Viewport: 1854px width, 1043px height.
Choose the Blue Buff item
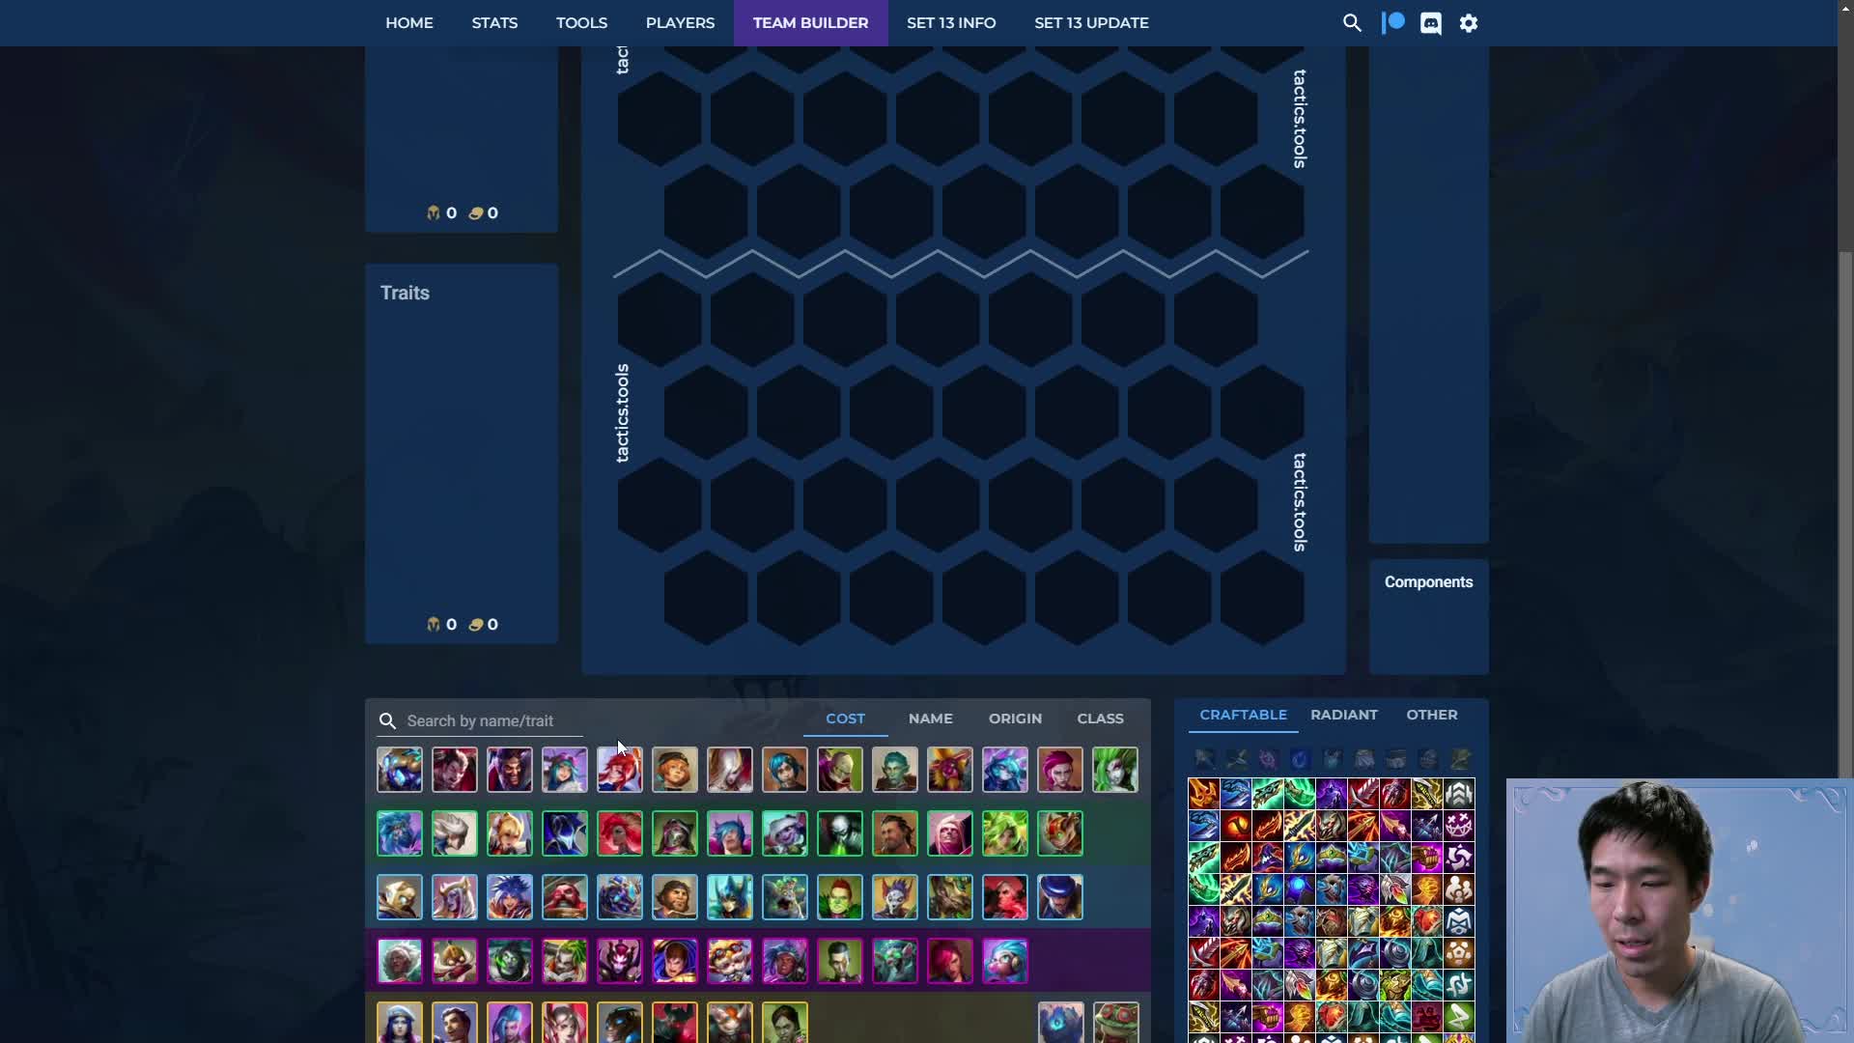[1300, 889]
